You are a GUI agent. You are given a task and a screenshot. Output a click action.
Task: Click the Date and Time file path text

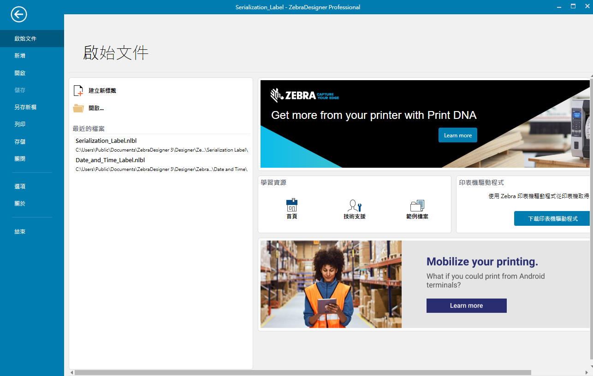click(161, 170)
